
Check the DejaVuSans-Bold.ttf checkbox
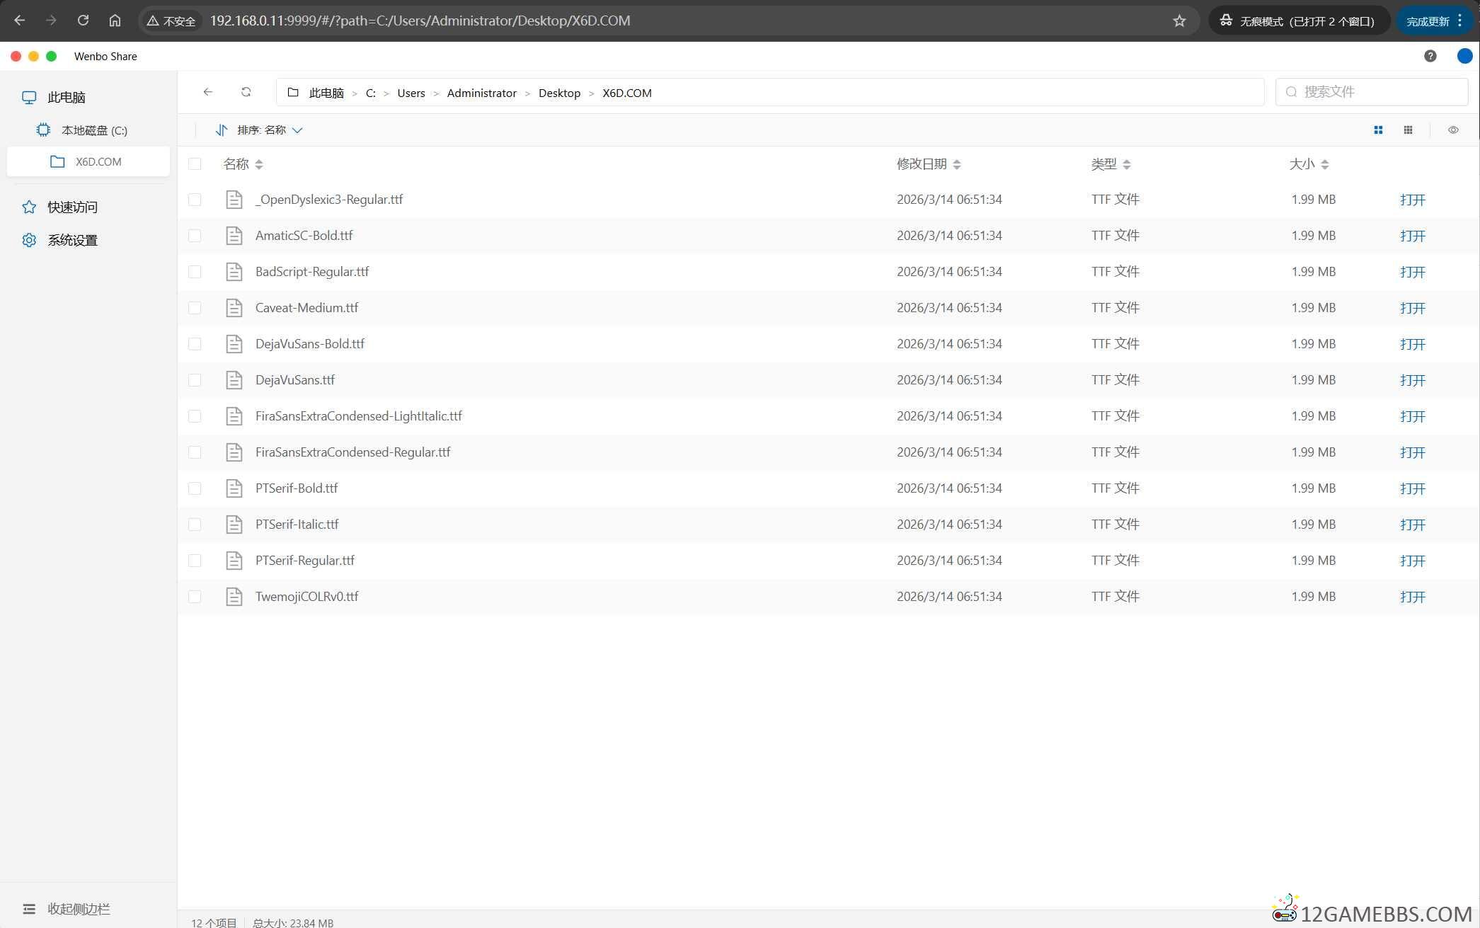click(x=195, y=344)
